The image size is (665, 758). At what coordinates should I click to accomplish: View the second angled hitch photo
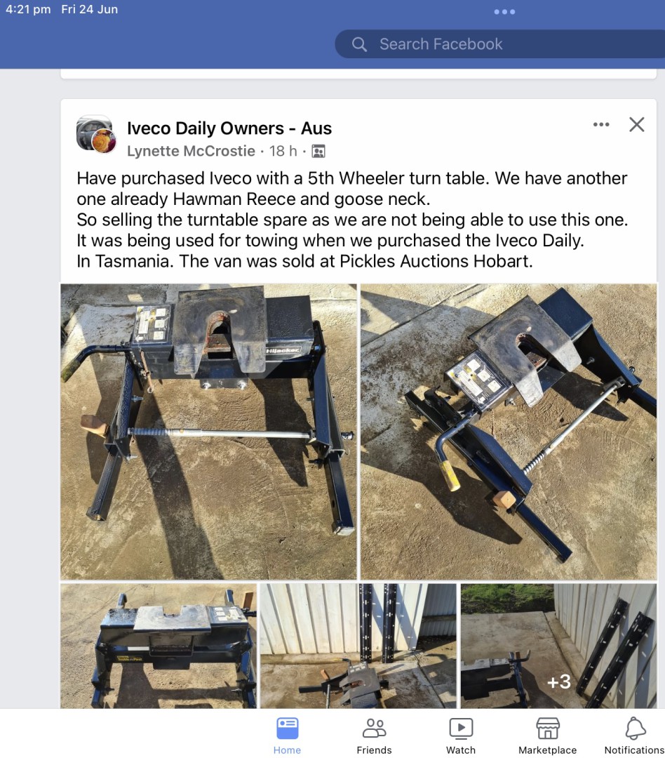tap(509, 431)
